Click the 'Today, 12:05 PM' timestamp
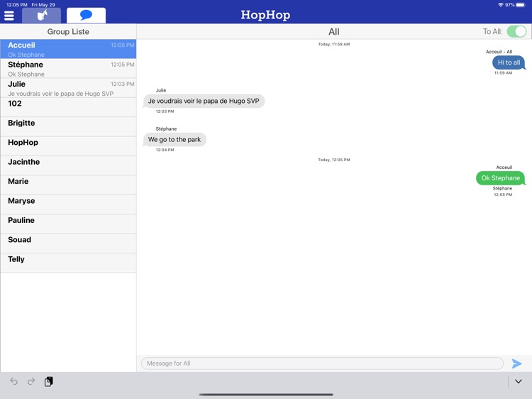The image size is (532, 399). point(334,160)
